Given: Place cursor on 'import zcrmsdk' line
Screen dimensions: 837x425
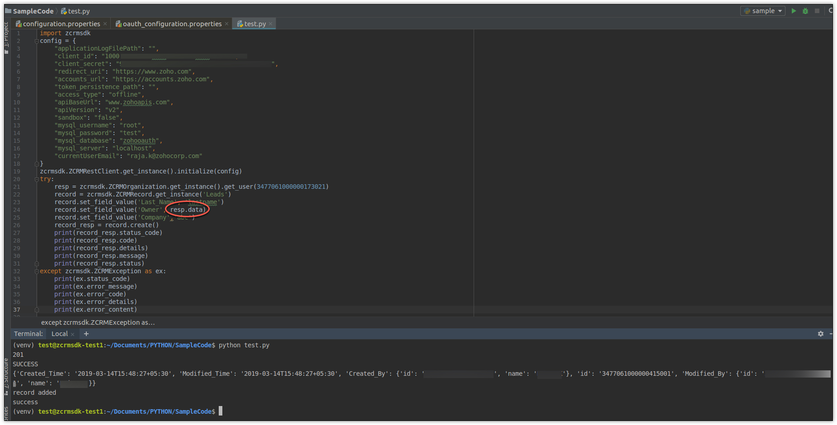Looking at the screenshot, I should (x=65, y=33).
